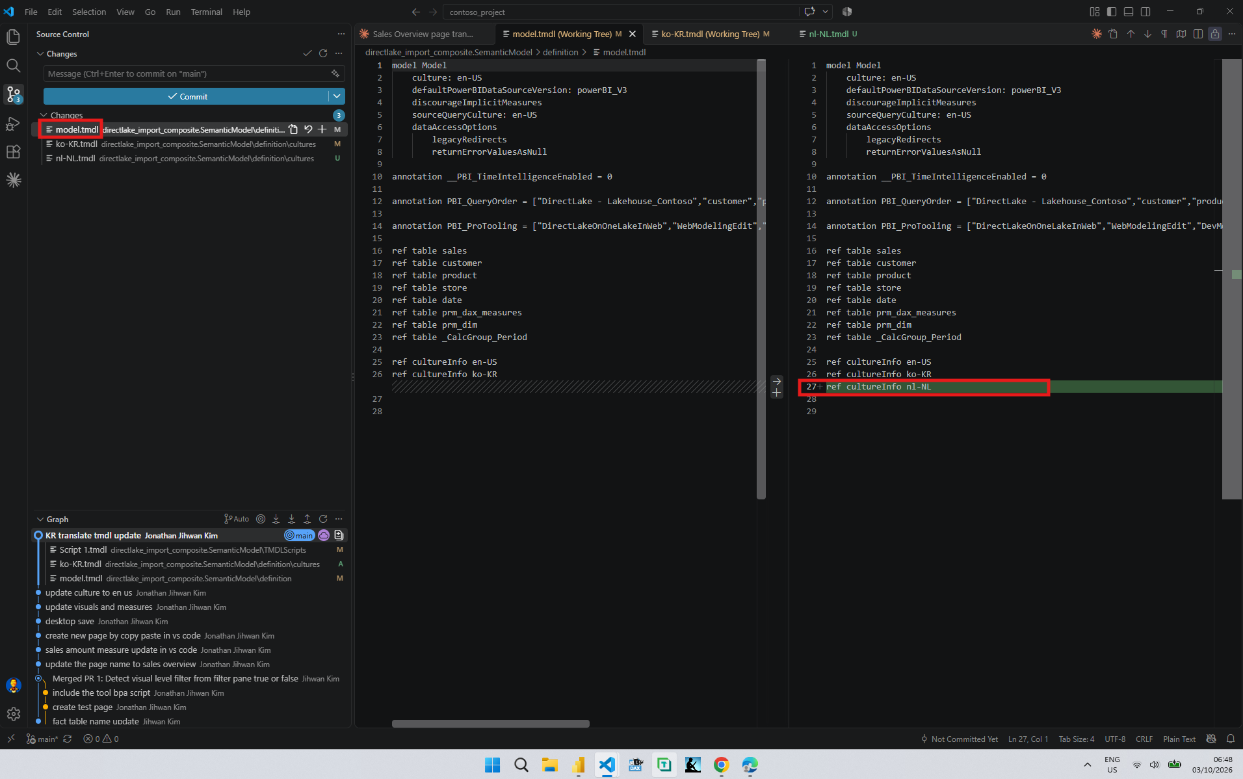Screen dimensions: 1243x779
Task: Toggle the bottom panel layout button
Action: [1129, 12]
